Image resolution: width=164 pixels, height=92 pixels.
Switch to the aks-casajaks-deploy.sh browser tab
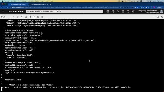click(38, 4)
